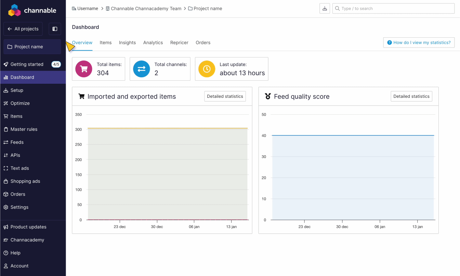Switch to the Repricer tab
This screenshot has width=460, height=276.
[x=179, y=43]
